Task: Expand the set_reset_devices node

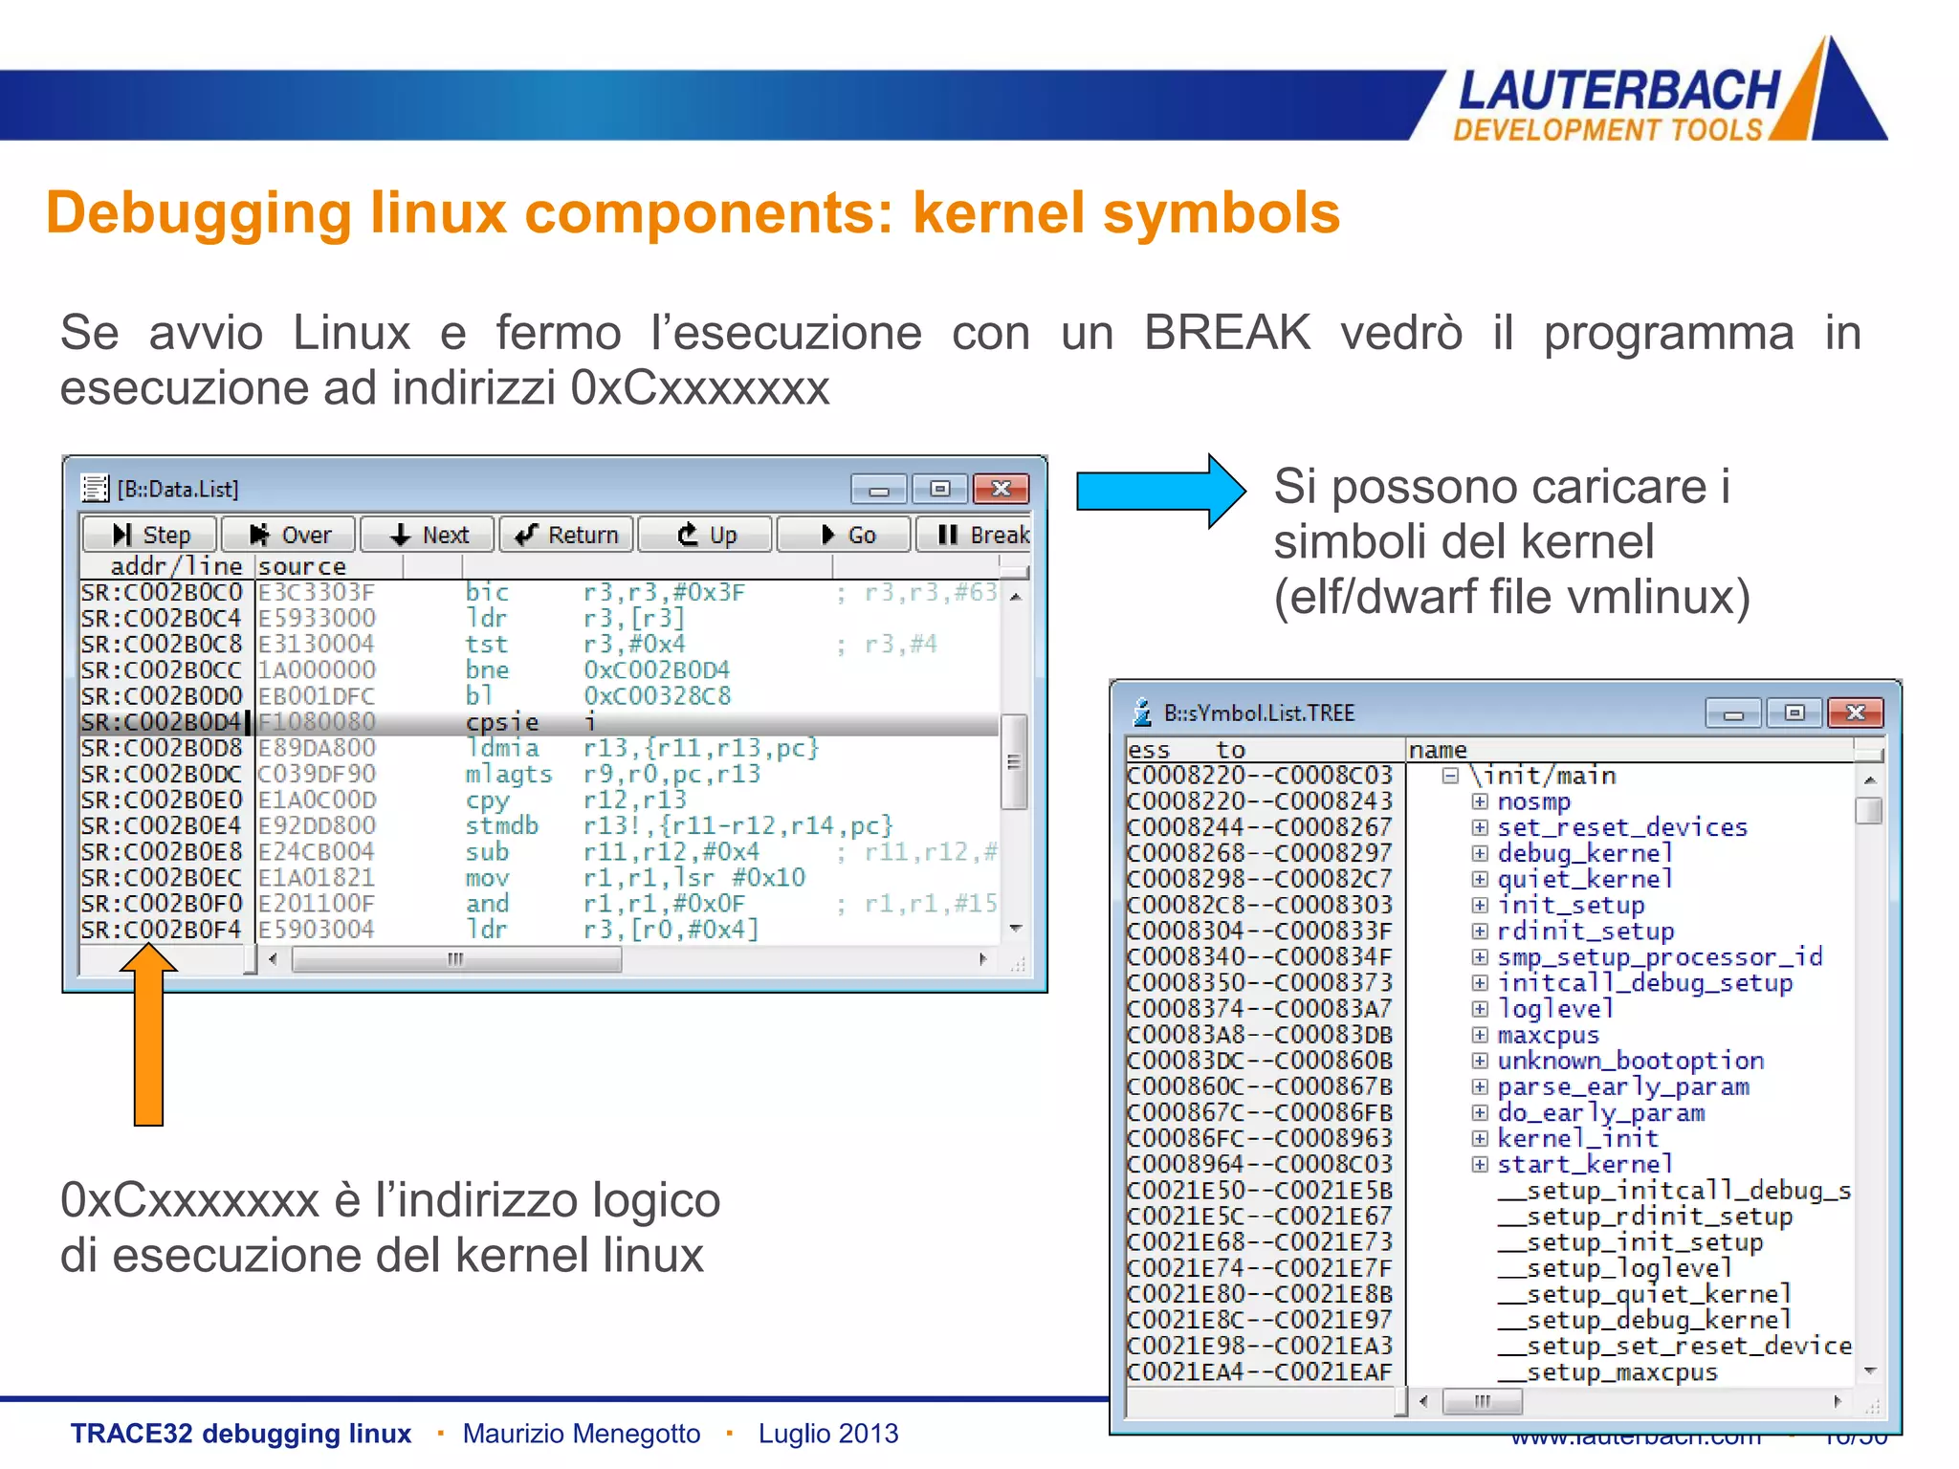Action: click(x=1480, y=827)
